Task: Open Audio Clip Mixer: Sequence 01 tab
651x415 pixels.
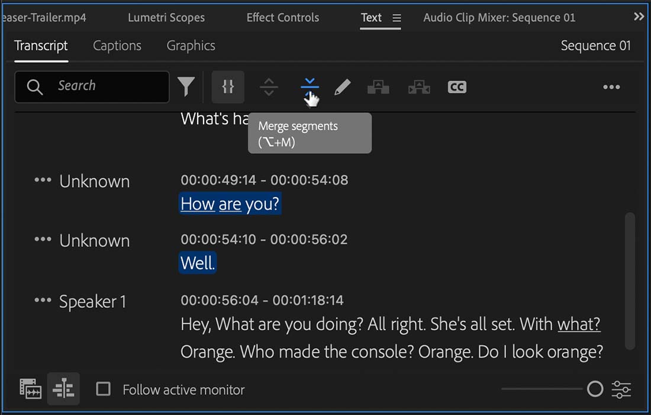Action: click(499, 17)
